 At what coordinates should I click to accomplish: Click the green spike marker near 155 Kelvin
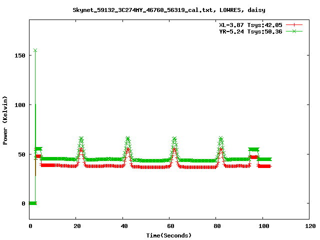click(x=35, y=50)
